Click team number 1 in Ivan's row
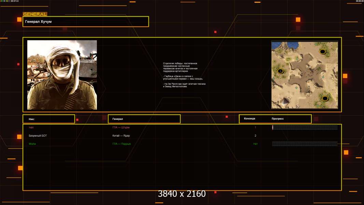Viewport: 364px width, 205px height. pos(255,127)
